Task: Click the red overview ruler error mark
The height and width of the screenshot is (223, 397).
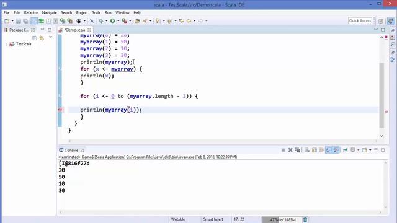Action: click(x=386, y=111)
